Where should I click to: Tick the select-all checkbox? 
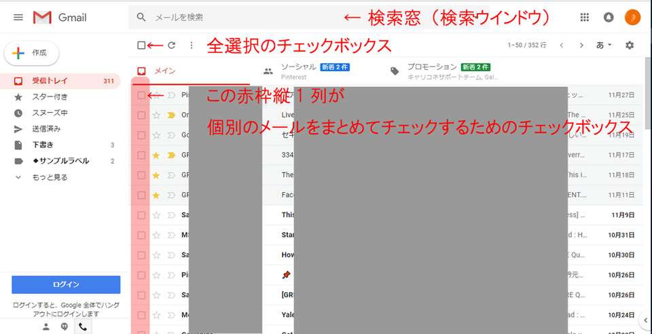tap(141, 45)
